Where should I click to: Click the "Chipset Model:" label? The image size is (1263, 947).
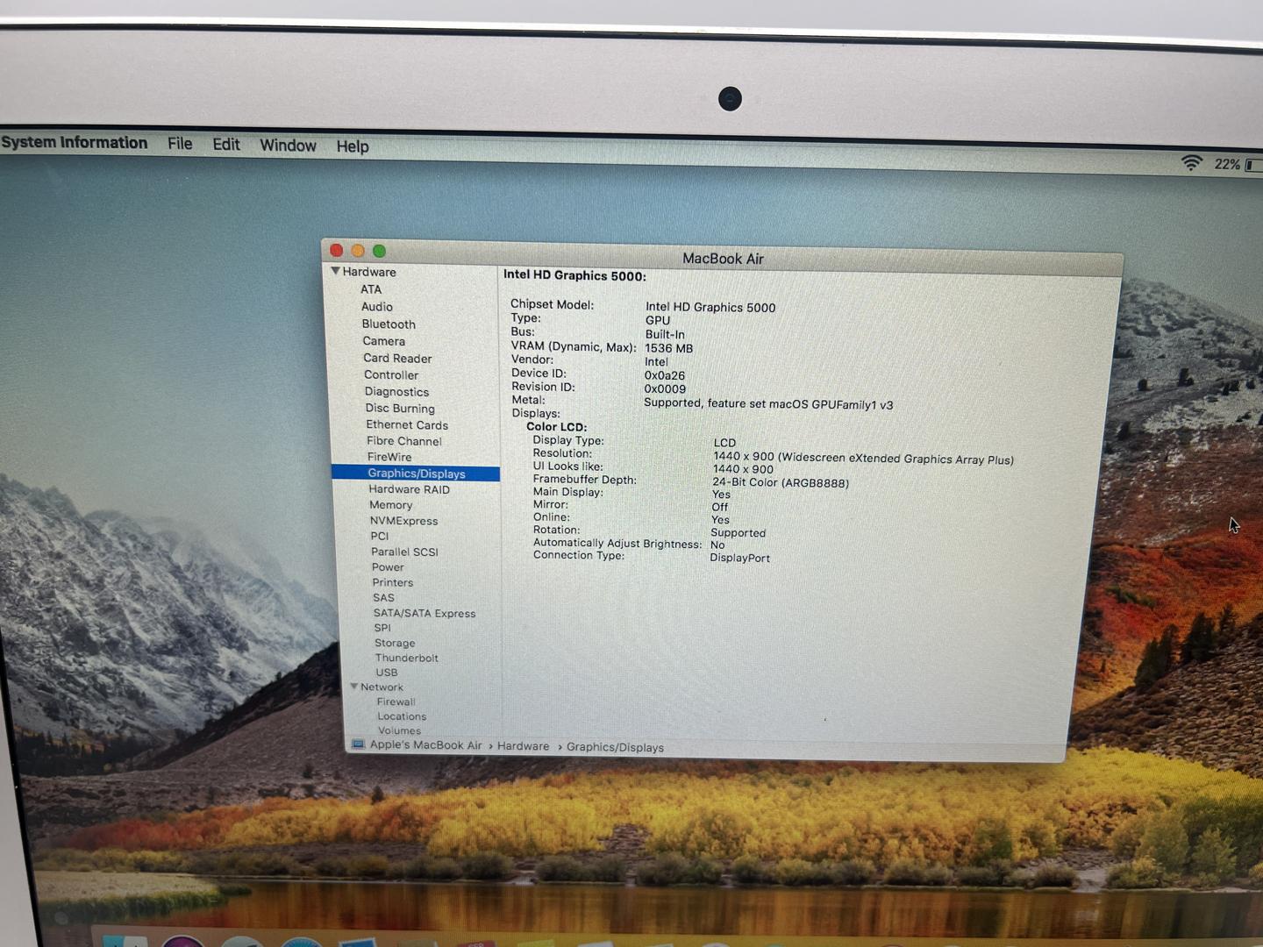(552, 304)
